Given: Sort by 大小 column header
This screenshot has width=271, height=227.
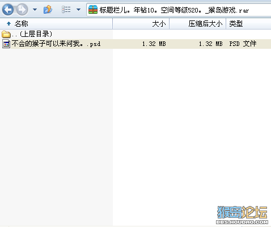Looking at the screenshot, I should pos(141,24).
